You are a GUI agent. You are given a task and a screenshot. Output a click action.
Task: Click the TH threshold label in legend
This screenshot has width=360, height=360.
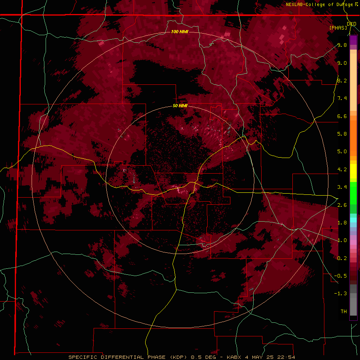[x=344, y=312]
